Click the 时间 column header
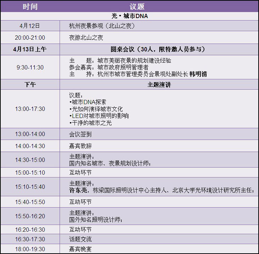 30,7
